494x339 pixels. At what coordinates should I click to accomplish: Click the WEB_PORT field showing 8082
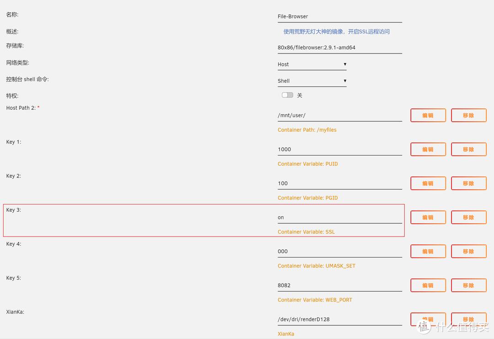(339, 285)
